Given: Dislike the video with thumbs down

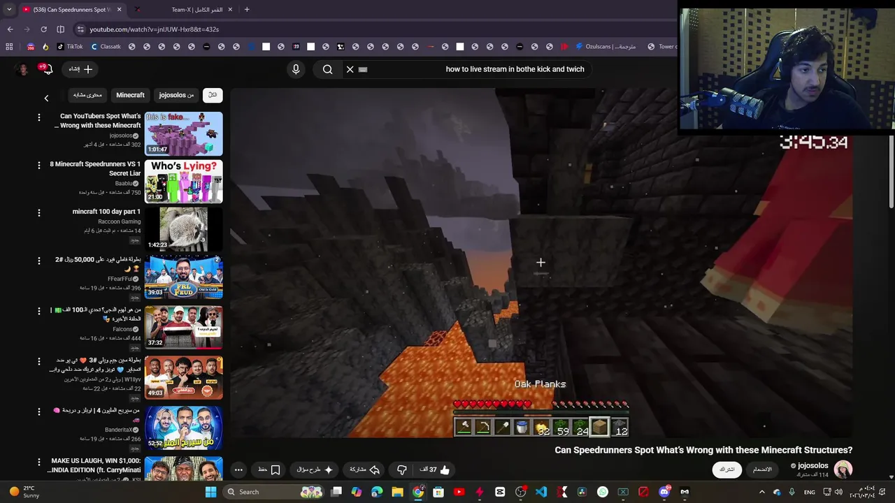Looking at the screenshot, I should (401, 469).
